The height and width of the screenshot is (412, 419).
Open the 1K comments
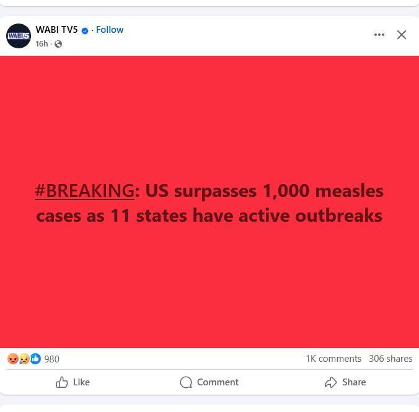tap(333, 359)
